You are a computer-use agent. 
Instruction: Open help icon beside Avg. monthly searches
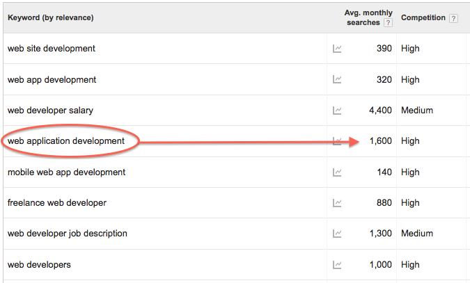388,23
